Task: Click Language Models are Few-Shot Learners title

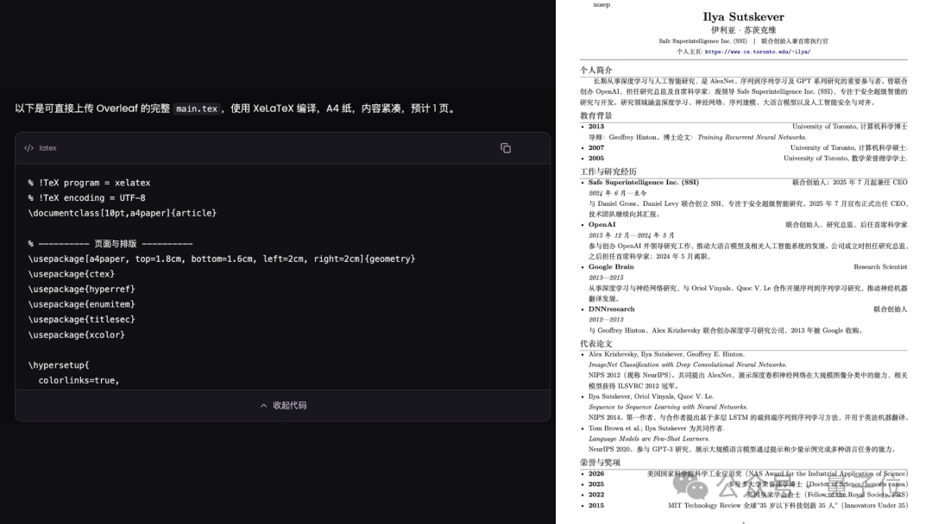Action: (649, 439)
